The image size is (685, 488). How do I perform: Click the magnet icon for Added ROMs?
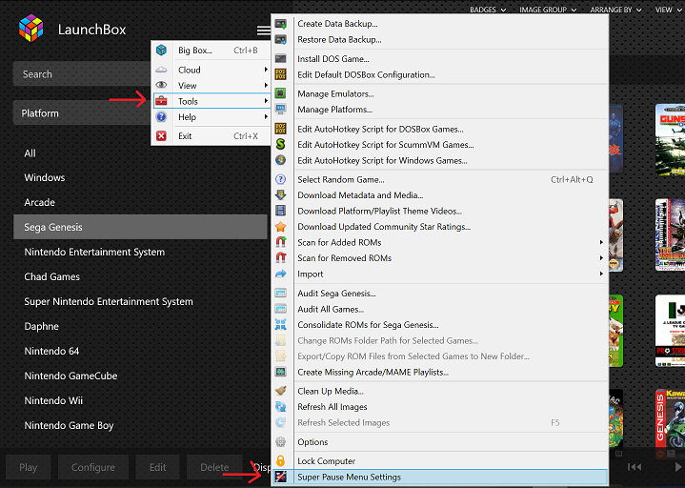click(280, 242)
